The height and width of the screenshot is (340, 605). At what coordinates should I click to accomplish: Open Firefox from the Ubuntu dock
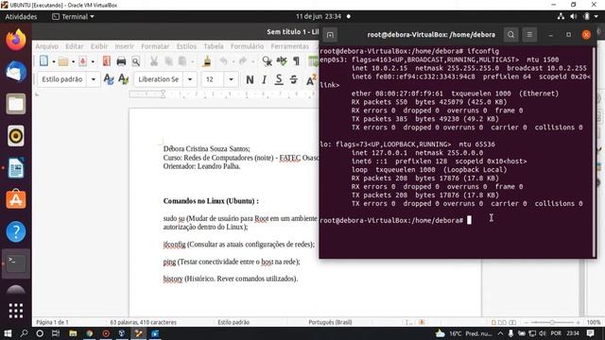[x=16, y=40]
